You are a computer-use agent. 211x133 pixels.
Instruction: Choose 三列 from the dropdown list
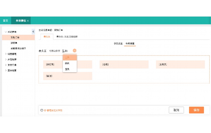click(70, 57)
